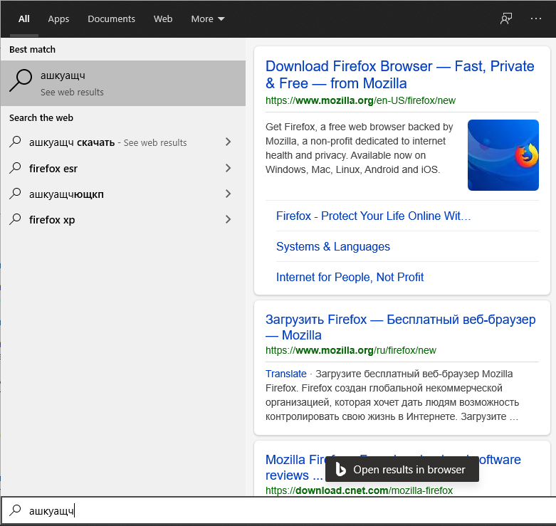
Task: Open the 'Download Firefox Browser' result title
Action: 399,75
